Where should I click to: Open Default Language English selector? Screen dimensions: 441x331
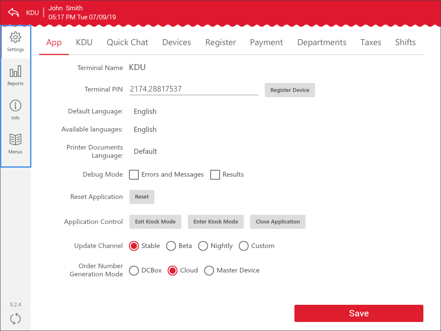point(145,111)
